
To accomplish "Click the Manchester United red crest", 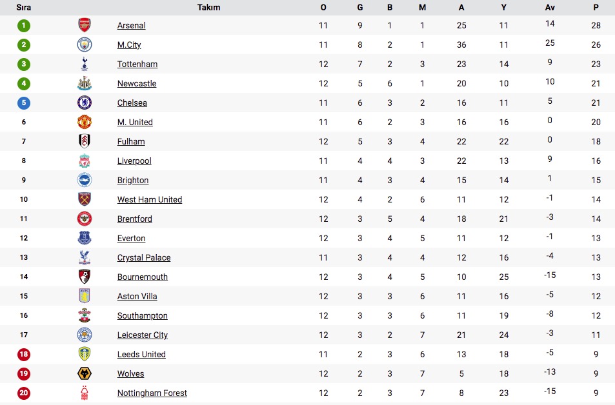I will pyautogui.click(x=85, y=122).
